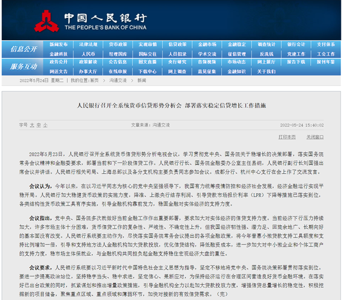Set font size to 小 (small)
Screen dimensions: 342x300
click(x=45, y=124)
